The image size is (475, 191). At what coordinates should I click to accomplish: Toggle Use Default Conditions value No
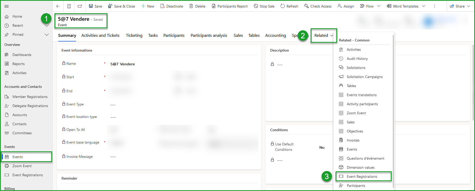point(322,147)
